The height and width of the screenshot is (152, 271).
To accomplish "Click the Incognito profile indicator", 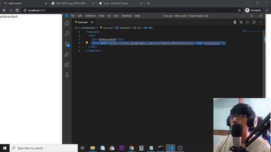I will 253,10.
